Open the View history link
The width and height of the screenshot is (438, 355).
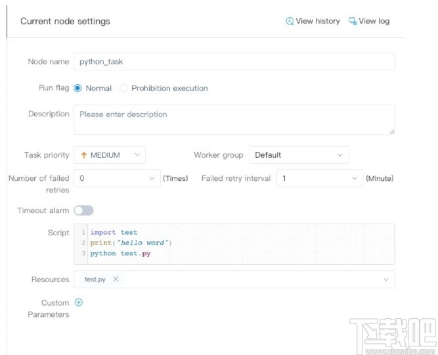point(318,21)
